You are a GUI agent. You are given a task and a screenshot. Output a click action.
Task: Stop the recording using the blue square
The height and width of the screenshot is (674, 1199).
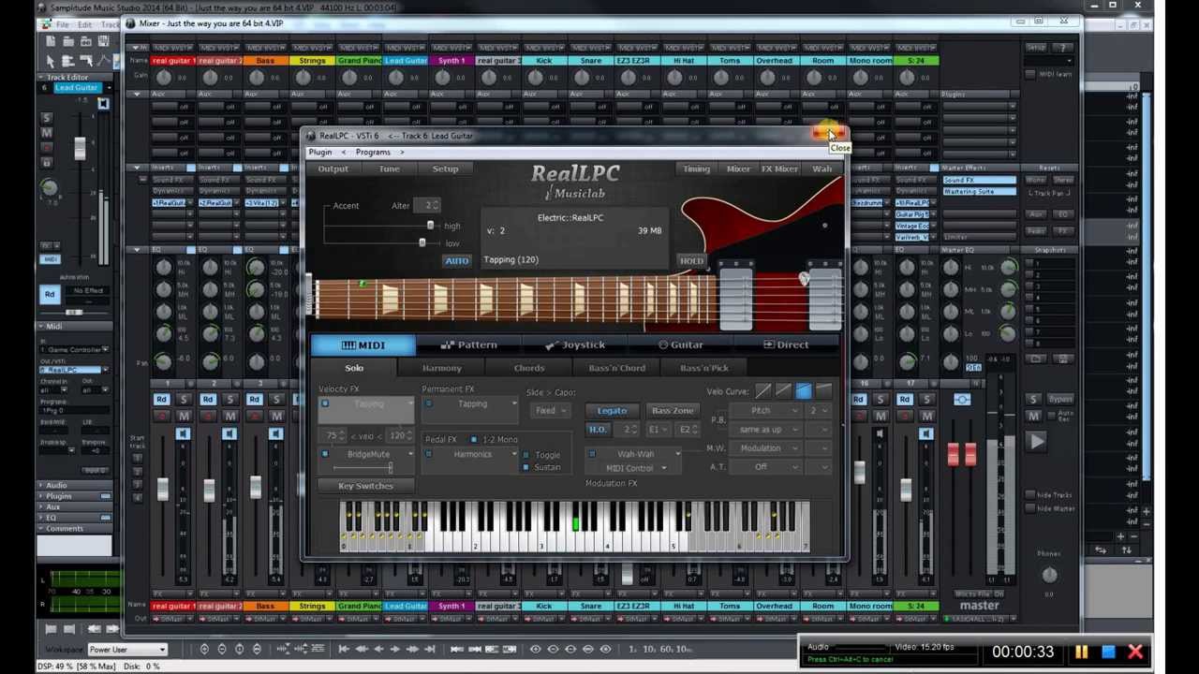click(1108, 652)
